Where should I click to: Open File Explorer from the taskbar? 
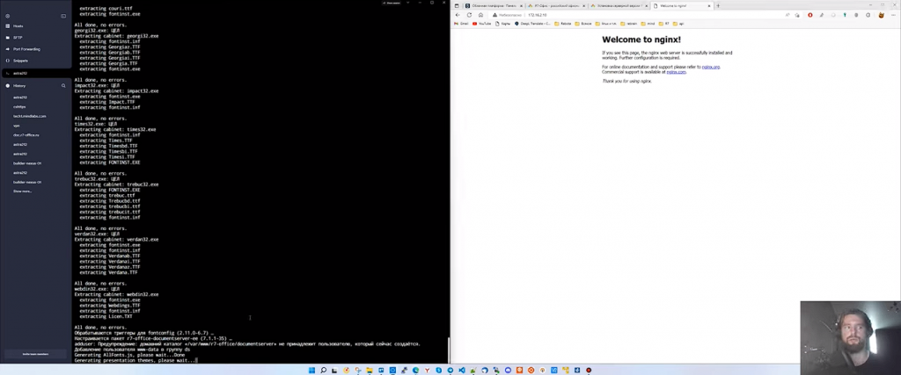click(370, 371)
